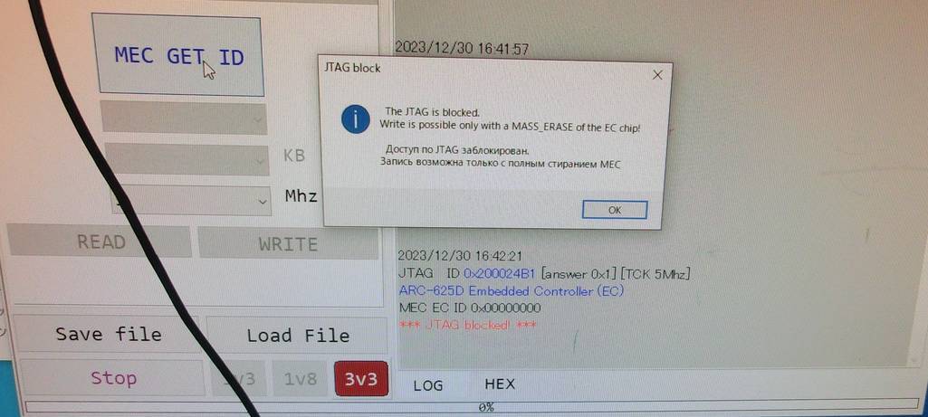The image size is (928, 417).
Task: Select the 3v3 voltage toggle
Action: tap(361, 379)
